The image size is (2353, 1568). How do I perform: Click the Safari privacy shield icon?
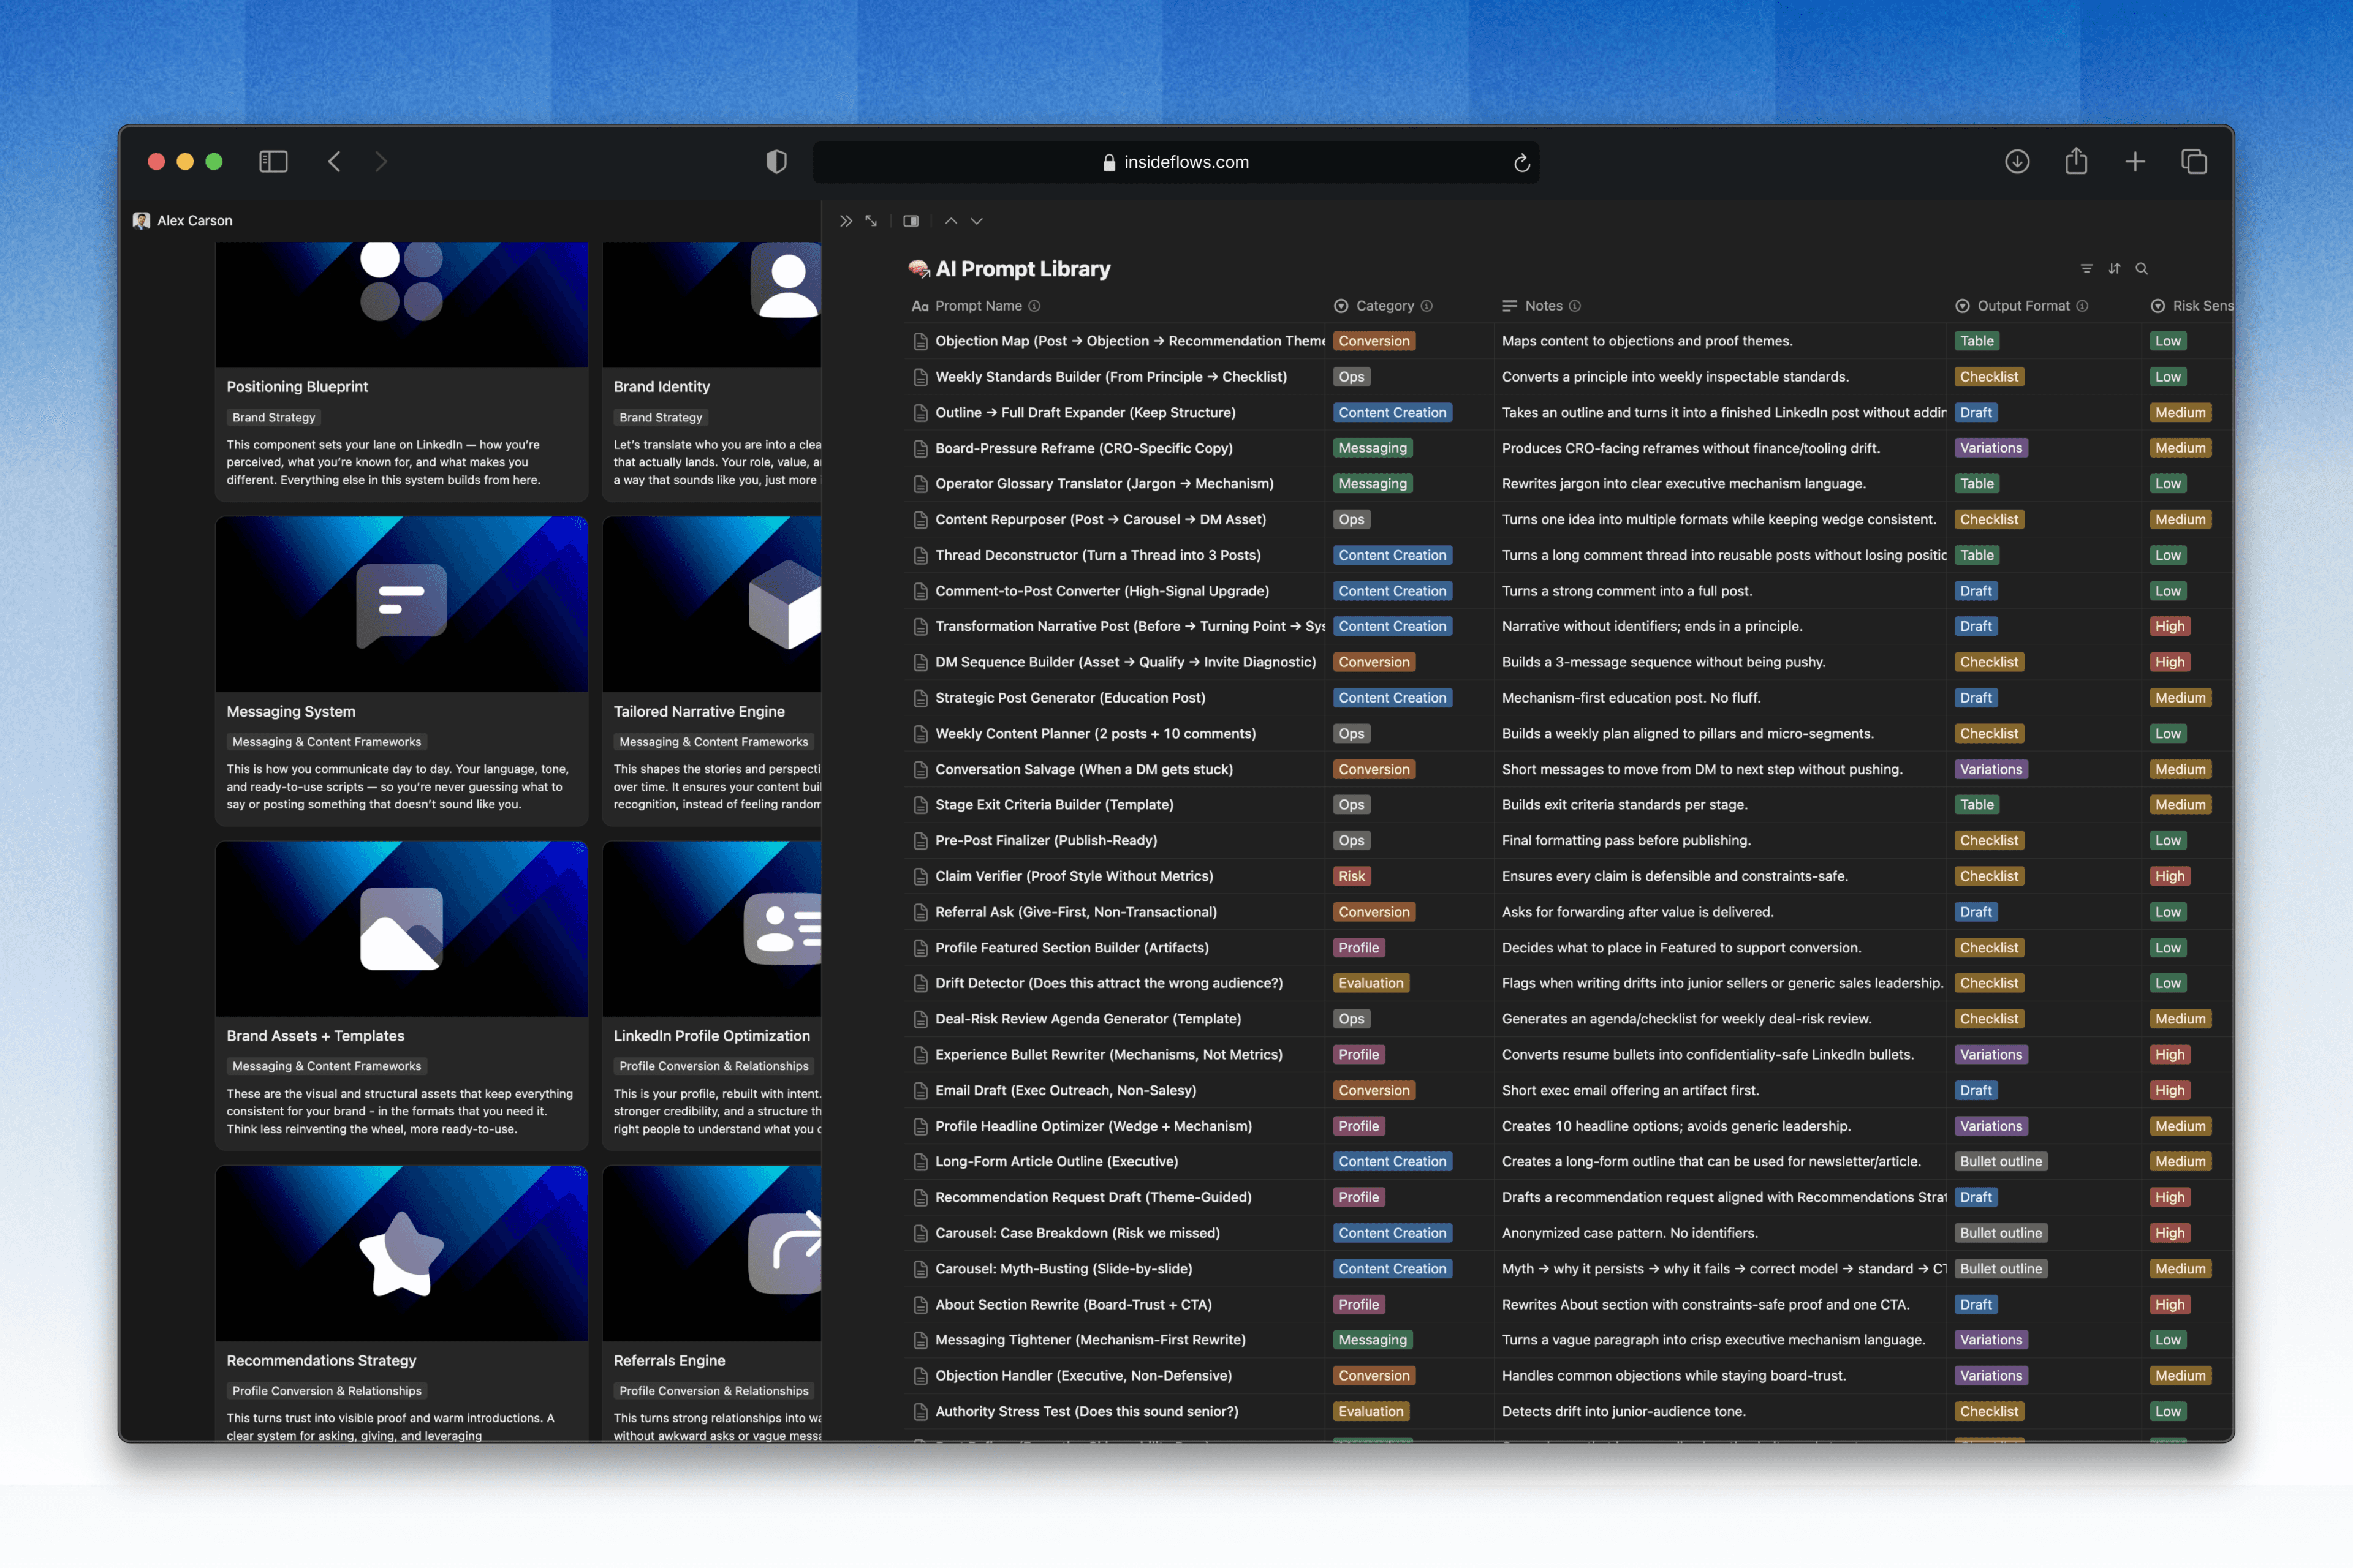point(776,162)
